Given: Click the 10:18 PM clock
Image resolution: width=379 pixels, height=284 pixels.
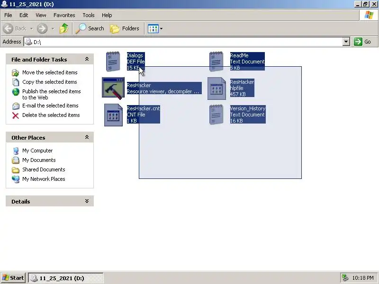Looking at the screenshot, I should (x=363, y=278).
